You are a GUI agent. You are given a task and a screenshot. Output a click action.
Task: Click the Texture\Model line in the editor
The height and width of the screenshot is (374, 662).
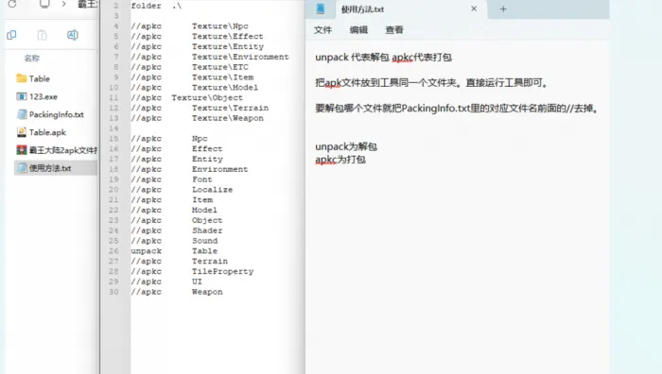coord(195,87)
